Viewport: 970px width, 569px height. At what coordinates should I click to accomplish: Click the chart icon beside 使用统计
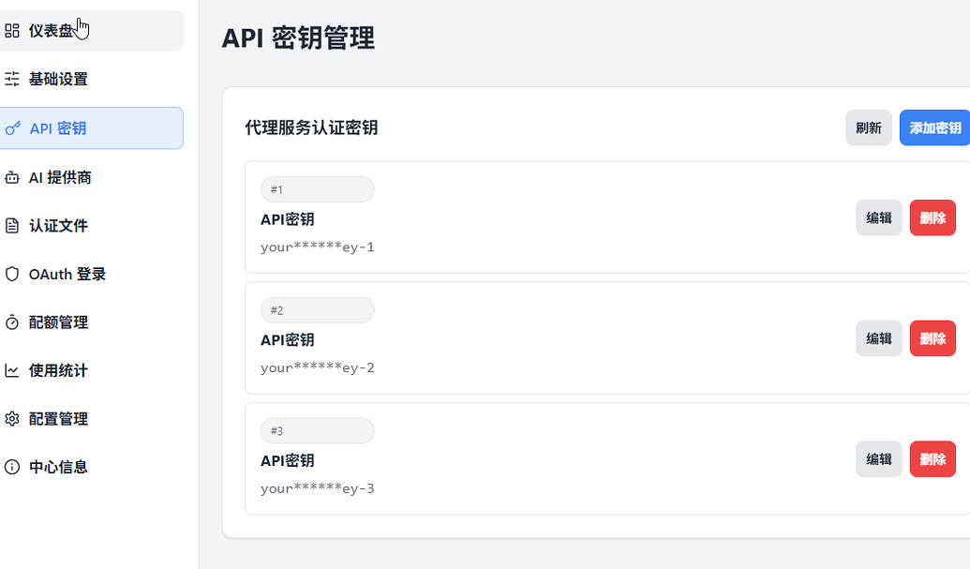tap(12, 370)
